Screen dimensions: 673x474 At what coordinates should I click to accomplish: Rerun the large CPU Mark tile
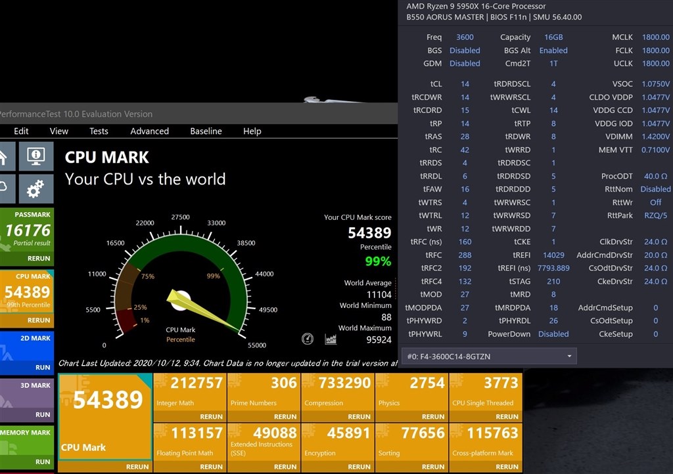tap(137, 467)
